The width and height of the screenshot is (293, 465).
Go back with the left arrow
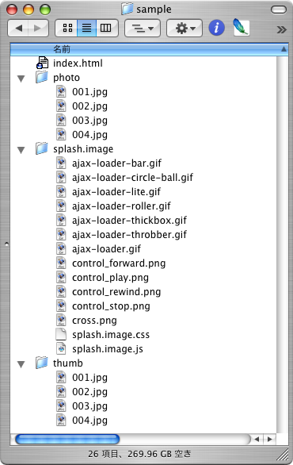click(18, 29)
